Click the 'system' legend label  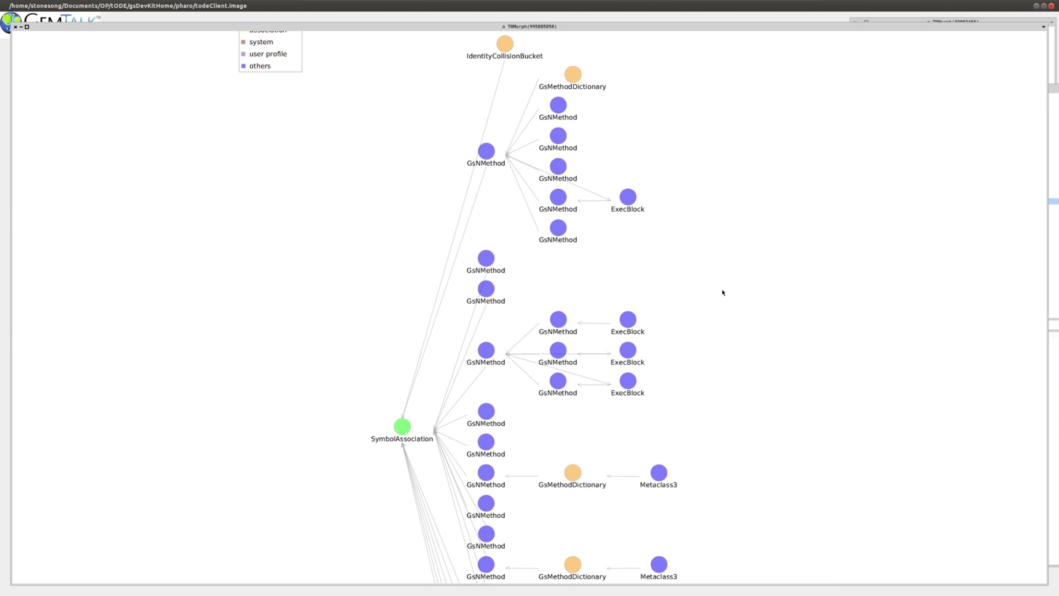[x=261, y=42]
